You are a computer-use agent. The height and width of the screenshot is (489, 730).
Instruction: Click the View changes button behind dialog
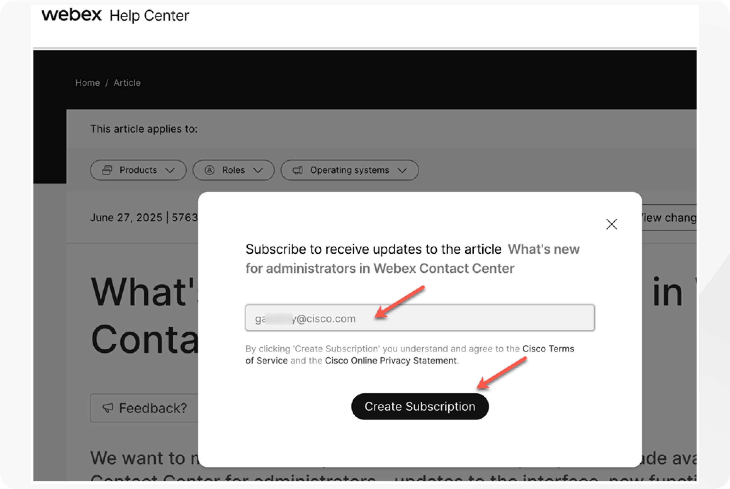pyautogui.click(x=669, y=217)
